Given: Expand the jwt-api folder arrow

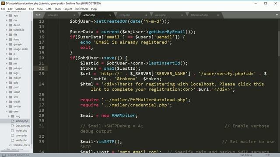Looking at the screenshot, I should tap(7, 68).
